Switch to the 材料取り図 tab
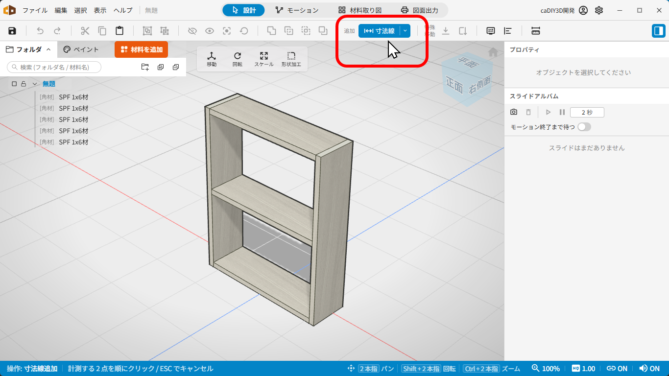 [360, 10]
